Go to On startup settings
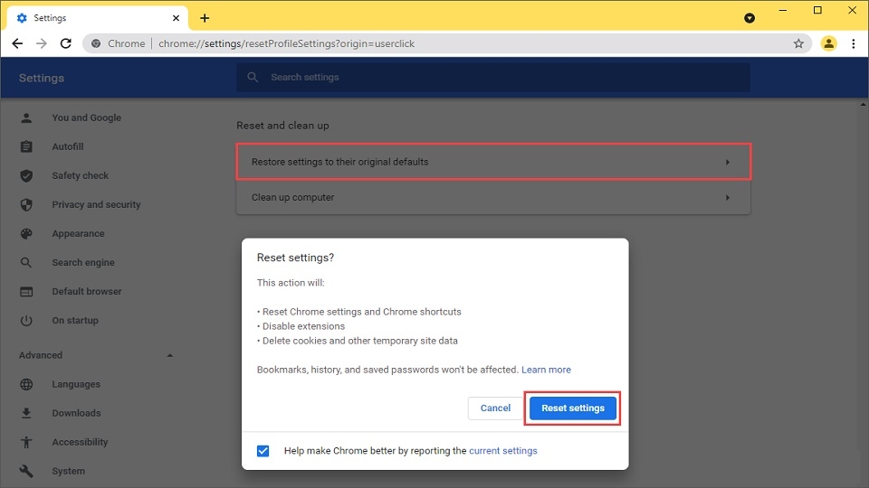 pyautogui.click(x=75, y=320)
